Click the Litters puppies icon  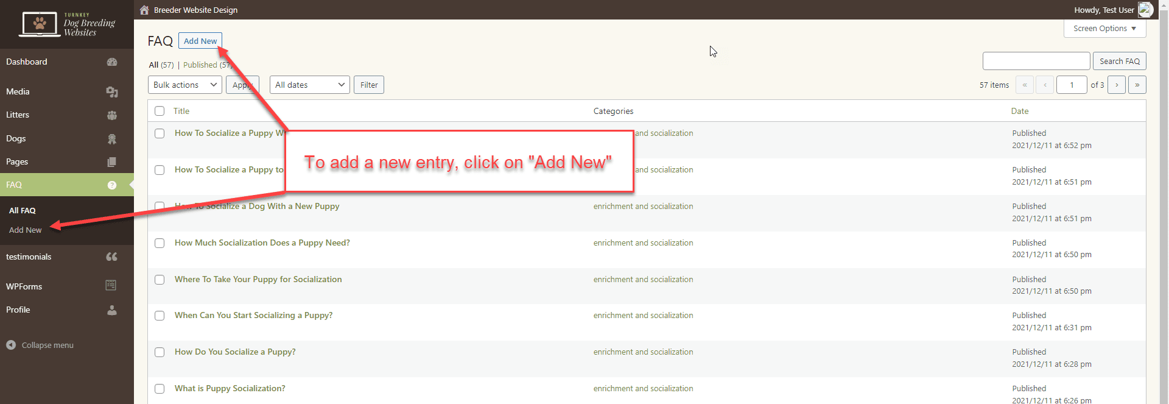(112, 115)
